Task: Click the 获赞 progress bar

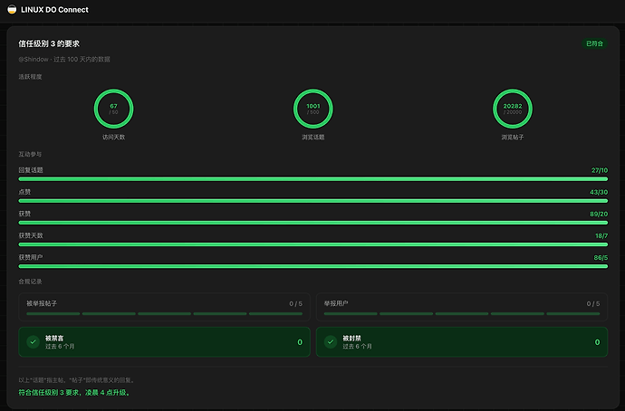Action: (312, 223)
